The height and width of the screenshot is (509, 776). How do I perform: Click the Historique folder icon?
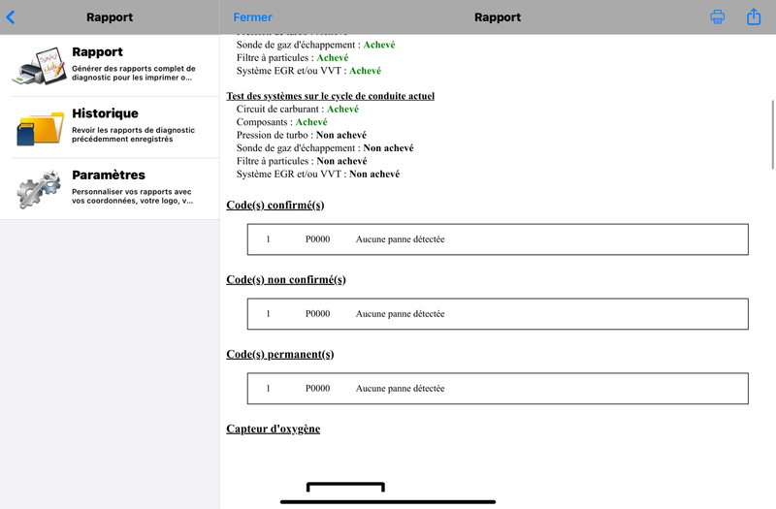pos(39,127)
